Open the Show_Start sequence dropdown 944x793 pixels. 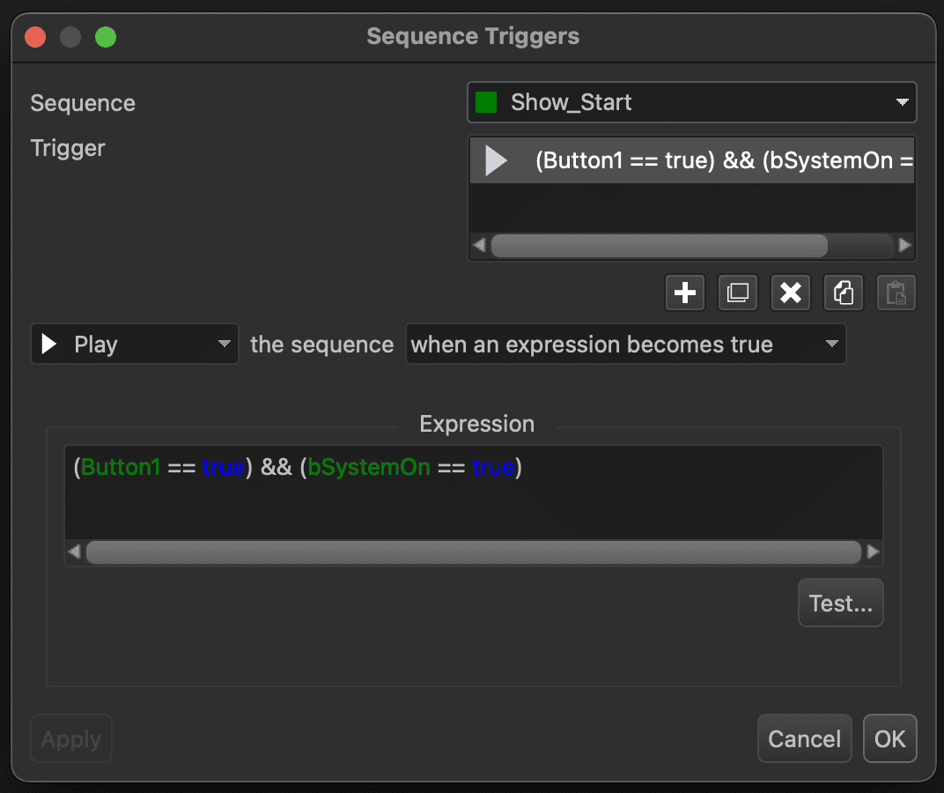[x=691, y=102]
